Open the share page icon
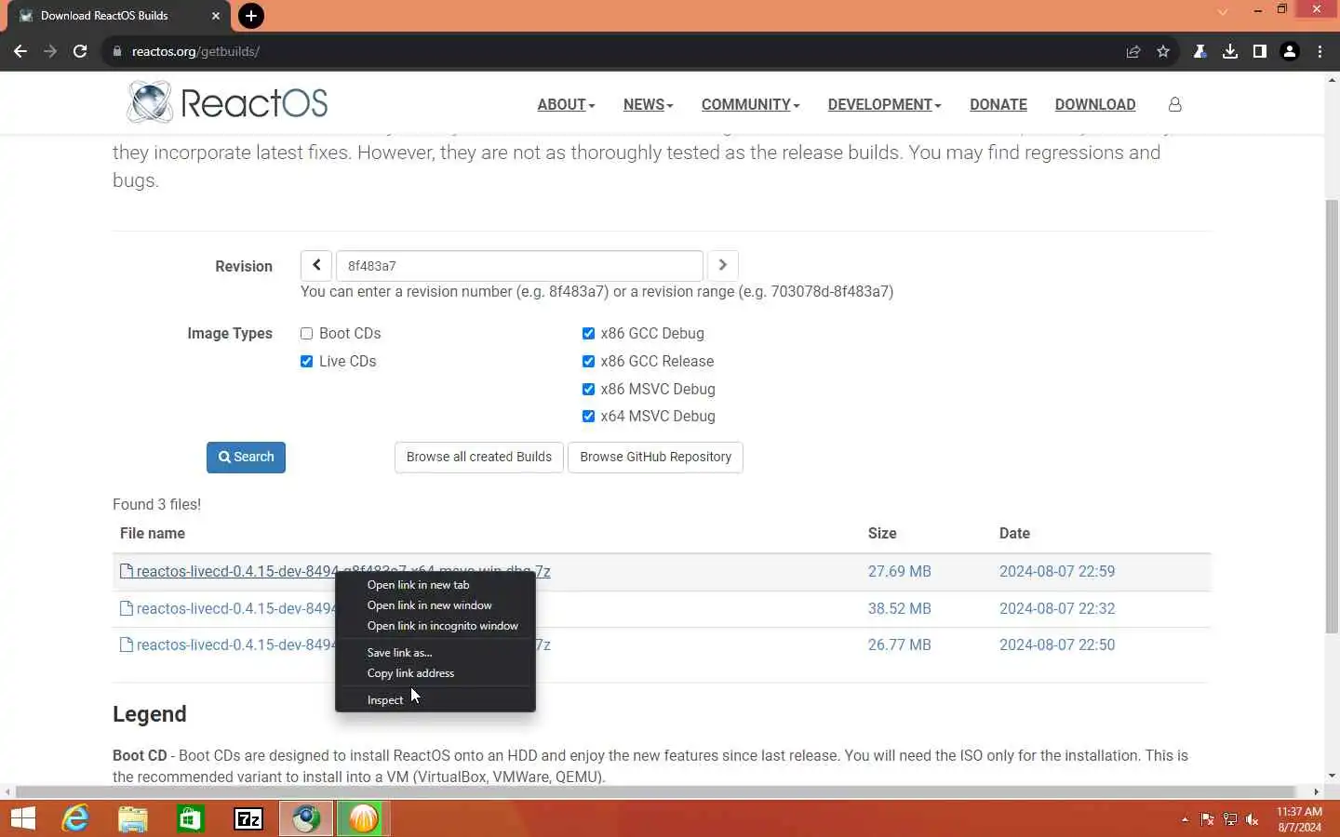 [x=1133, y=51]
